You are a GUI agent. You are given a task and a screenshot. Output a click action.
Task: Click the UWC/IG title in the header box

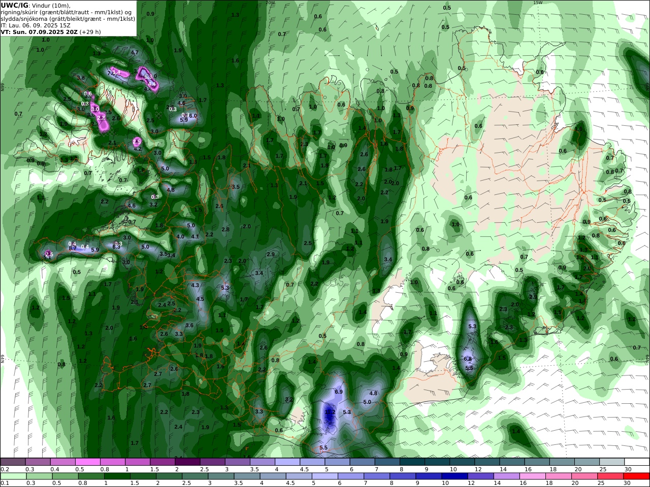tap(15, 5)
